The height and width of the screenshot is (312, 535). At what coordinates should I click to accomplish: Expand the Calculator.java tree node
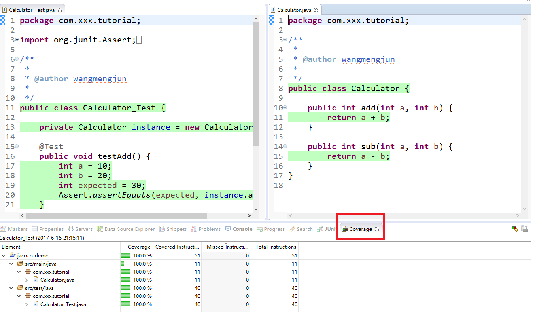[27, 280]
